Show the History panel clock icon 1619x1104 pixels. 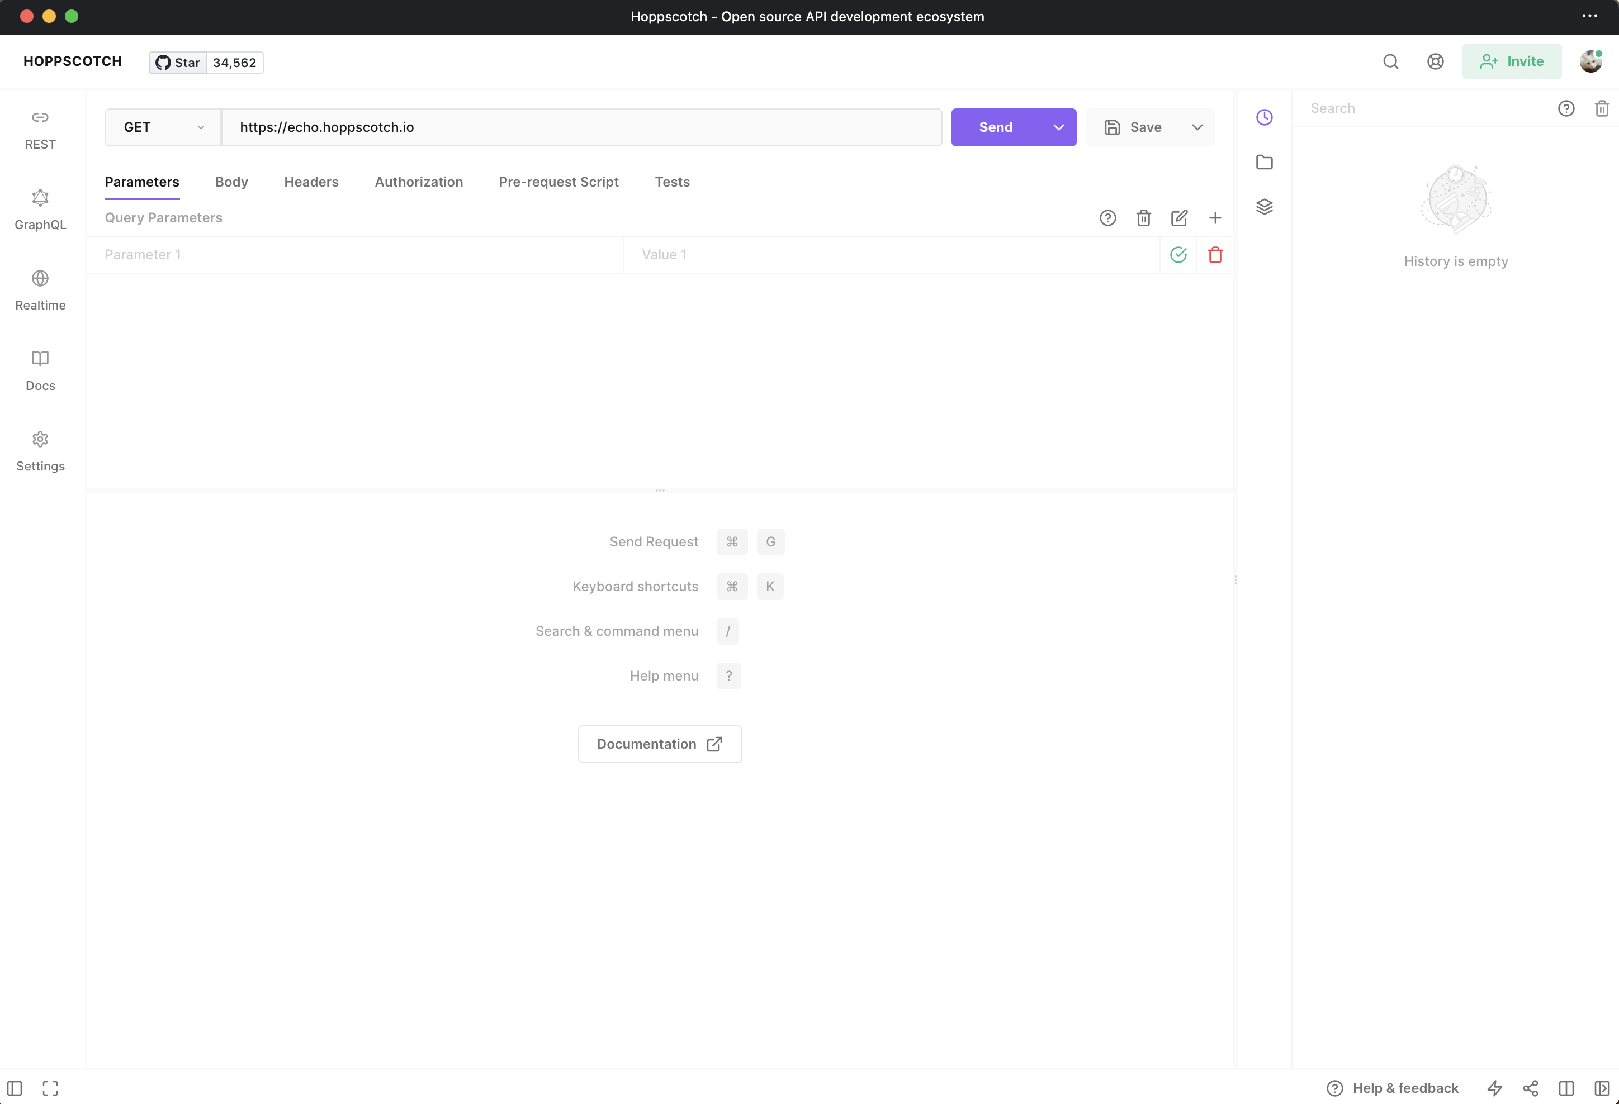pos(1265,117)
